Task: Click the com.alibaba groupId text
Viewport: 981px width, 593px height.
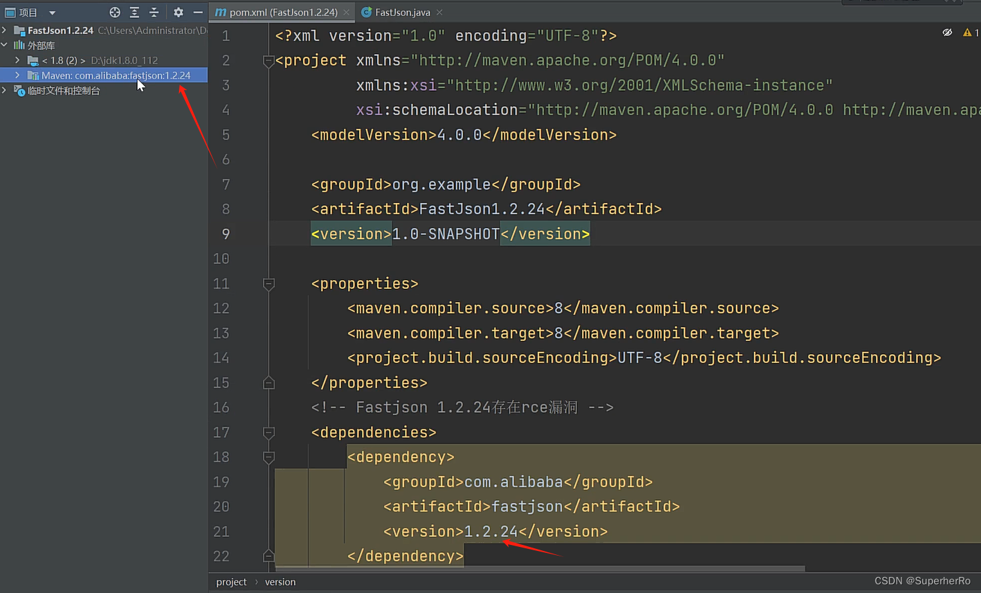Action: click(514, 482)
